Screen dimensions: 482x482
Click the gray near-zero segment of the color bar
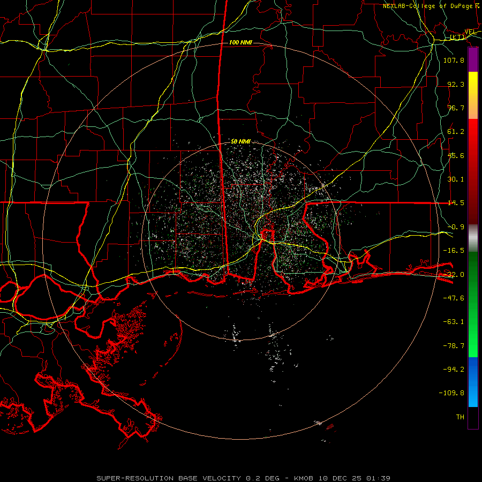pos(473,238)
